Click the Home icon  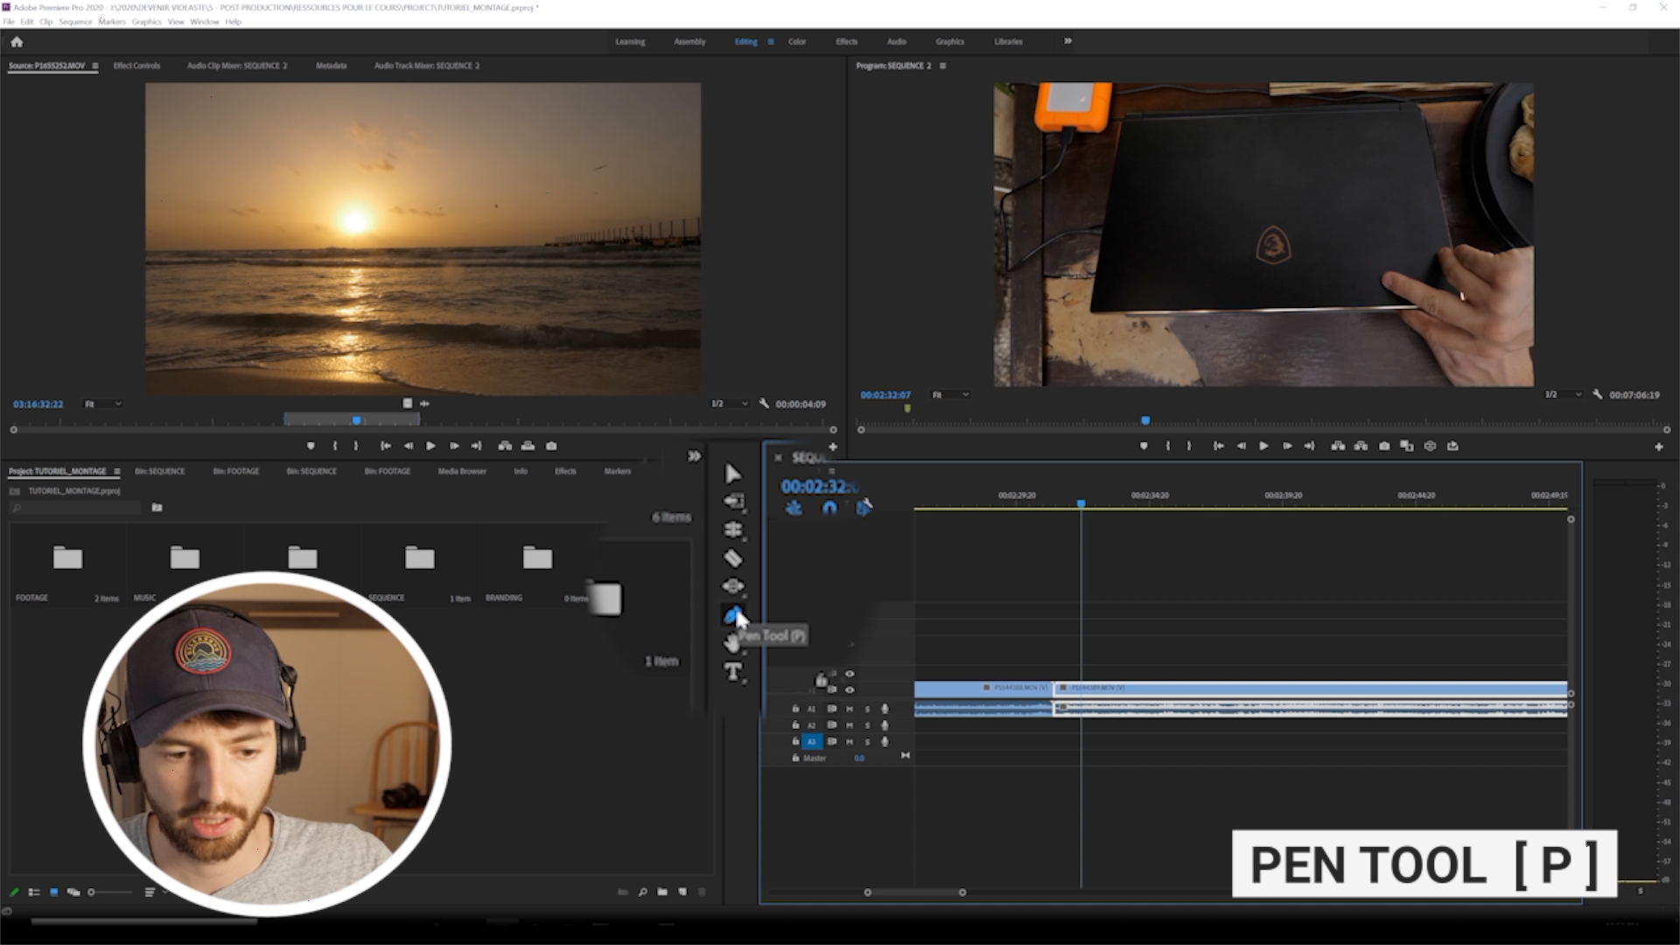click(17, 41)
